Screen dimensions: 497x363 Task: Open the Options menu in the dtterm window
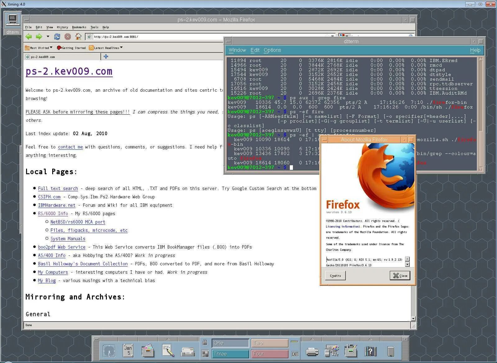272,50
